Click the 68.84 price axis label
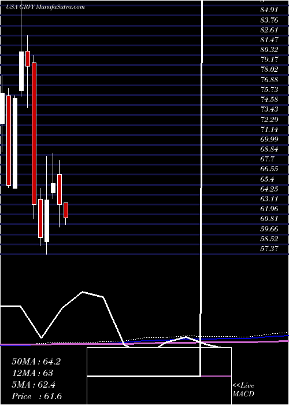289x405 pixels. [269, 149]
